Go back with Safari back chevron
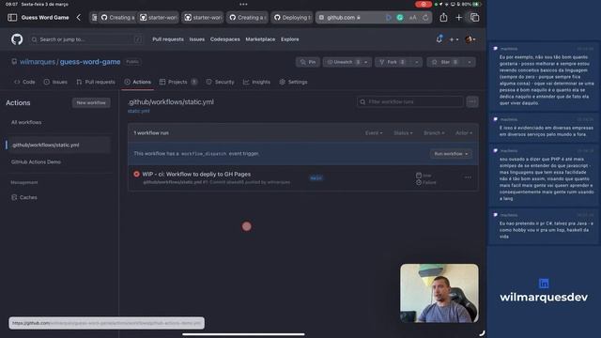601x338 pixels. (x=79, y=17)
